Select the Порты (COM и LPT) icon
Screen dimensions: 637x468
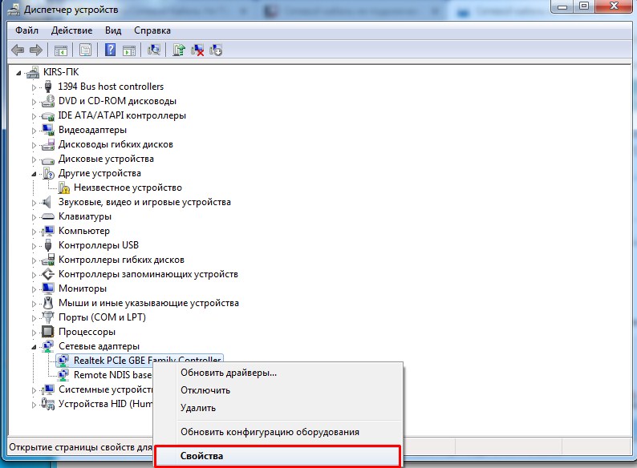(48, 317)
